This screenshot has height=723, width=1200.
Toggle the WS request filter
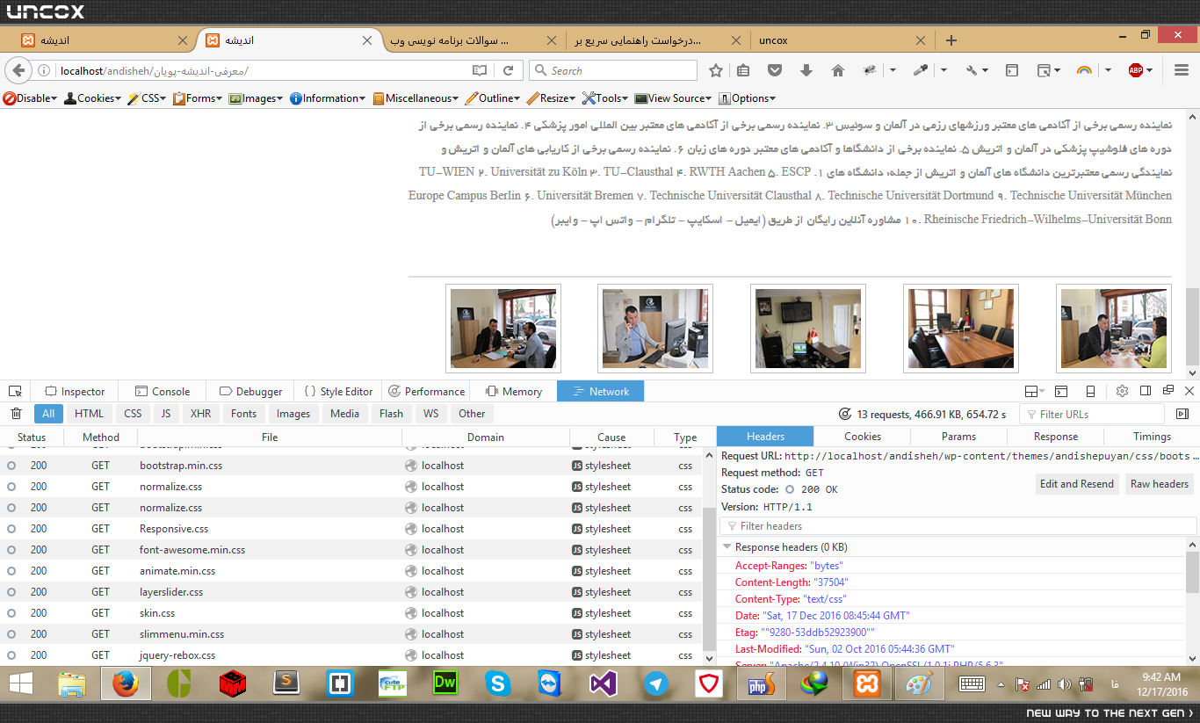[x=430, y=414]
